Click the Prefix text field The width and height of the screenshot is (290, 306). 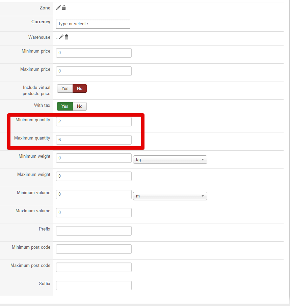94,231
